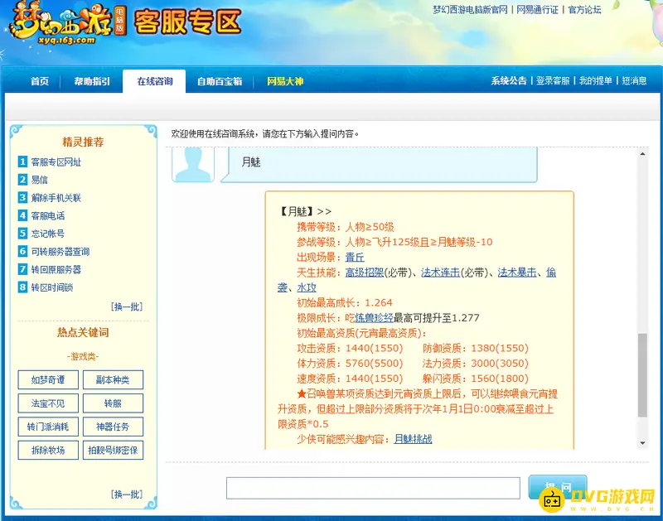The height and width of the screenshot is (521, 663).
Task: Open the 炼兽珍经 link
Action: (x=374, y=318)
